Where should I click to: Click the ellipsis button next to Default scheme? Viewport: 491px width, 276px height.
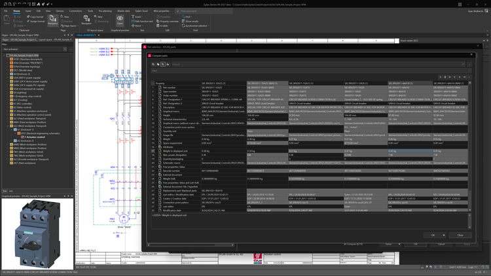pos(469,64)
